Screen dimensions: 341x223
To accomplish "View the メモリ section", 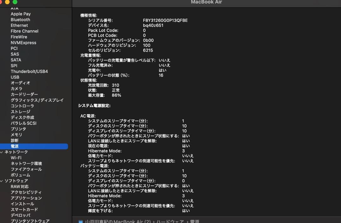I will tap(16, 135).
